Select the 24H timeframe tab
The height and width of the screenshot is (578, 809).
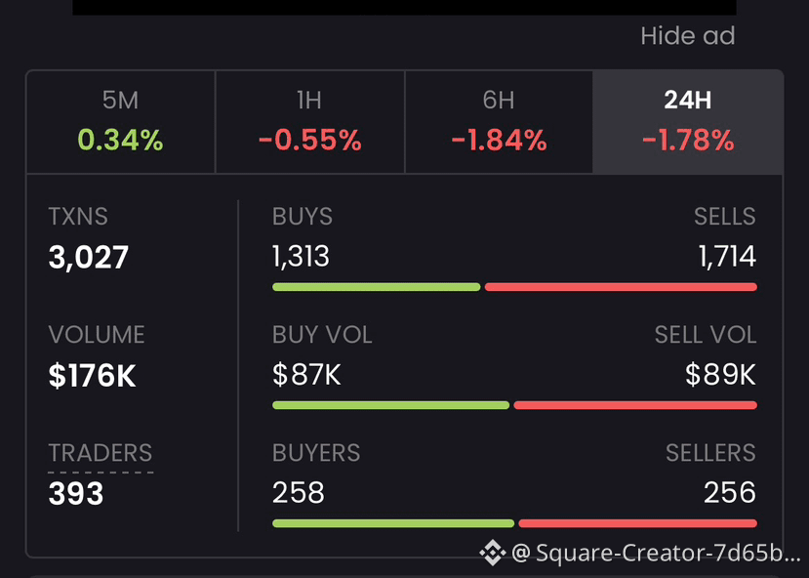point(688,122)
